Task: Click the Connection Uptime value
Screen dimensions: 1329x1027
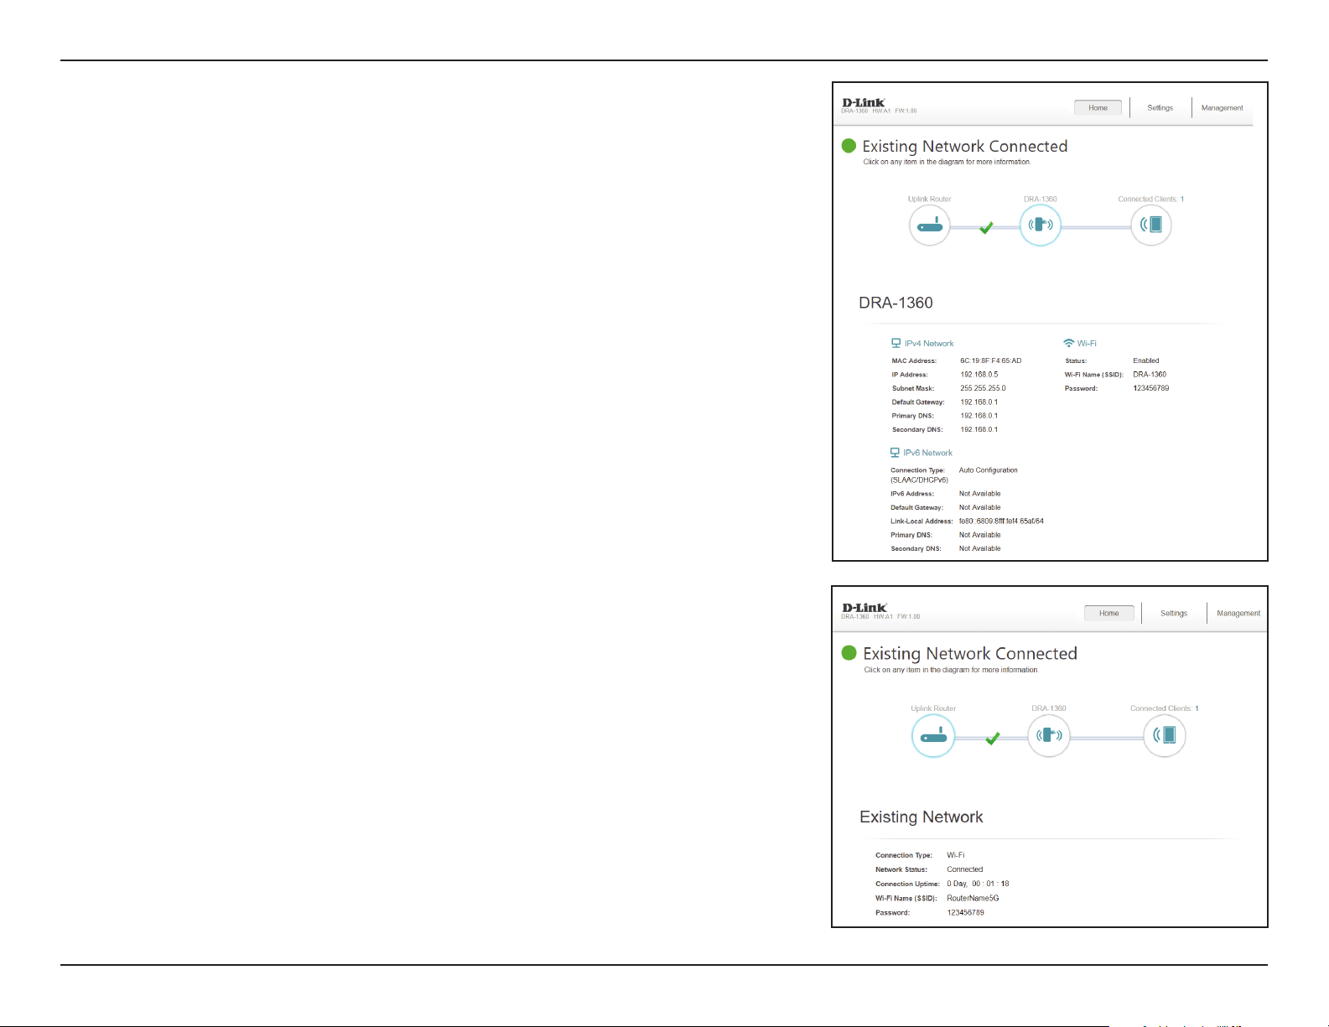Action: 979,884
